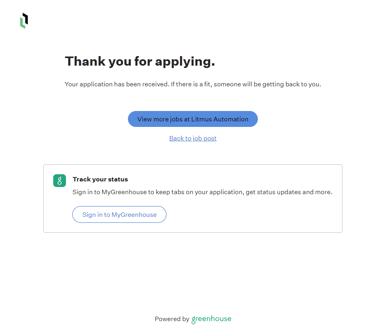
Task: Click the MyGreenhouse status updates description text
Action: (202, 192)
